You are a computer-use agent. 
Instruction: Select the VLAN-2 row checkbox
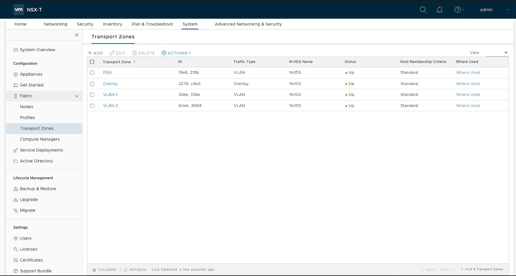pos(92,106)
